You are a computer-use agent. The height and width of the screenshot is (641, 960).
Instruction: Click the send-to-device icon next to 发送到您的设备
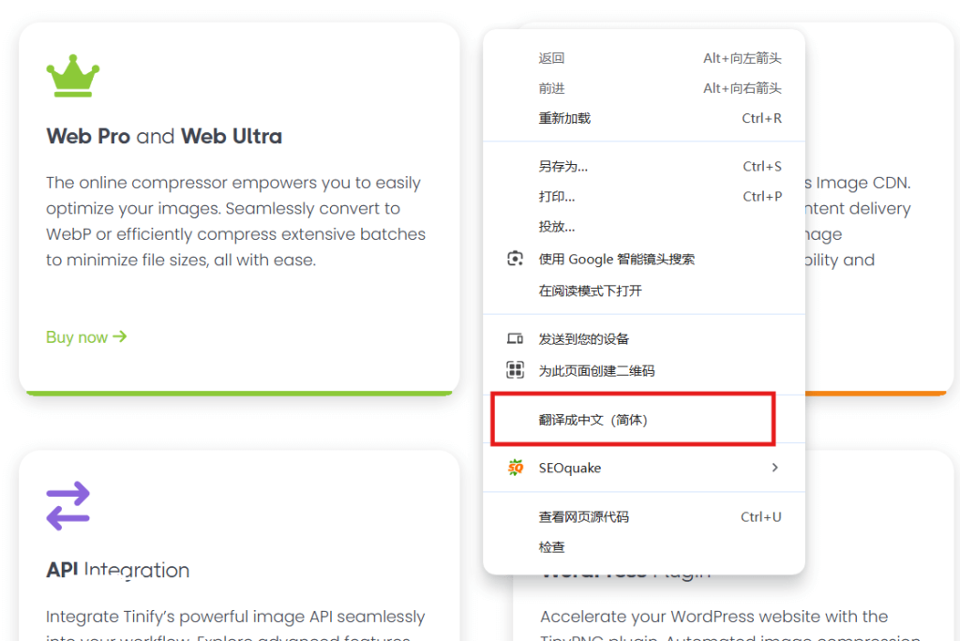pos(515,339)
